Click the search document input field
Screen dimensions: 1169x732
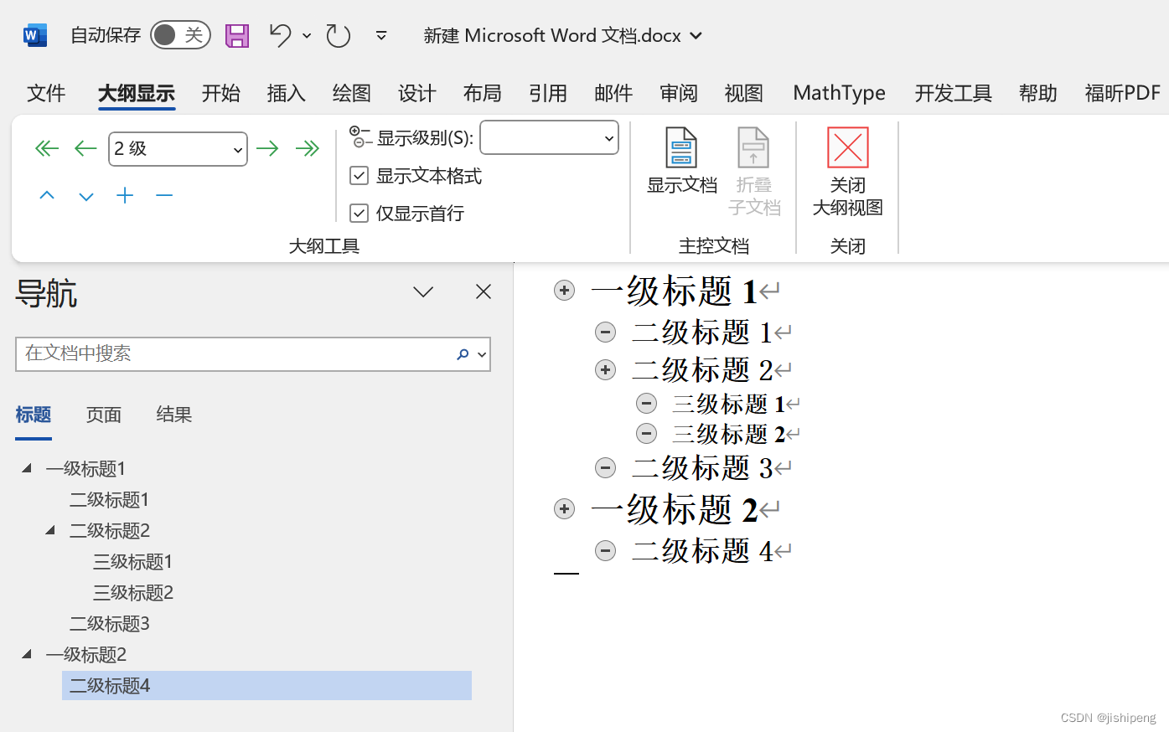235,354
